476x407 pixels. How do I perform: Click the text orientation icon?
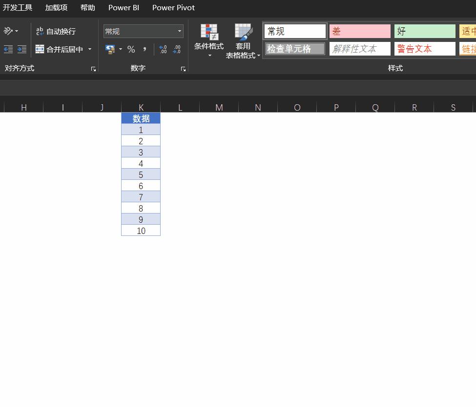coord(9,31)
